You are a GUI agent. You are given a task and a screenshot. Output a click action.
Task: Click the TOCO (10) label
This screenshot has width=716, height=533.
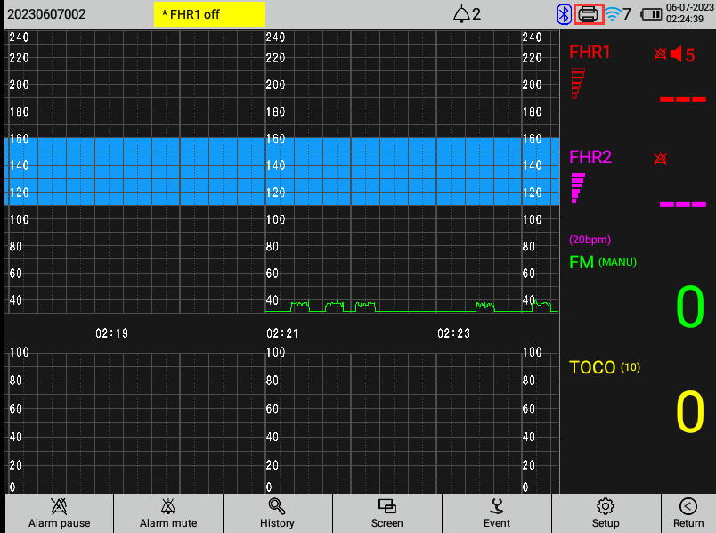605,367
